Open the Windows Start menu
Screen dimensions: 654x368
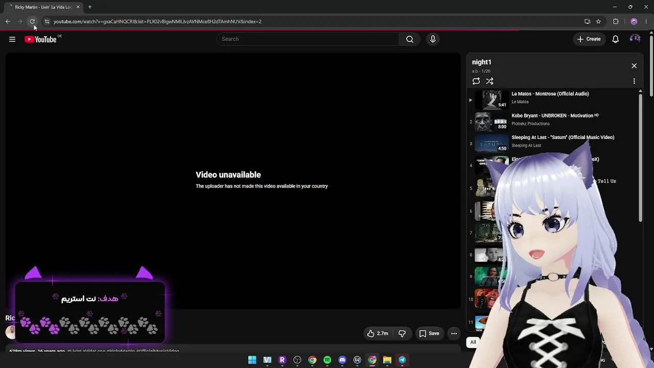pyautogui.click(x=252, y=360)
